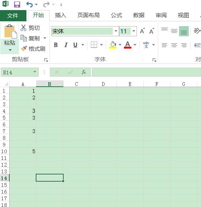Decrease font size with the smaller A
The width and height of the screenshot is (201, 207).
pyautogui.click(x=151, y=31)
